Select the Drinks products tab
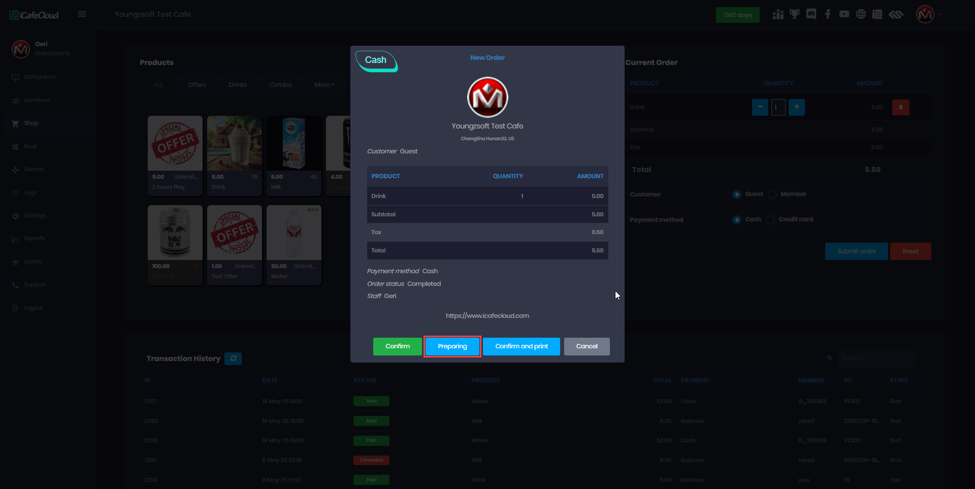Image resolution: width=975 pixels, height=489 pixels. coord(237,85)
